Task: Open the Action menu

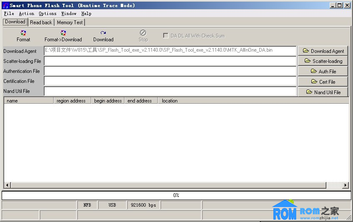Action: 27,13
